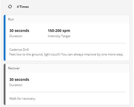Image resolution: width=134 pixels, height=107 pixels.
Task: Select the Cadence Drill note title
Action: point(19,50)
